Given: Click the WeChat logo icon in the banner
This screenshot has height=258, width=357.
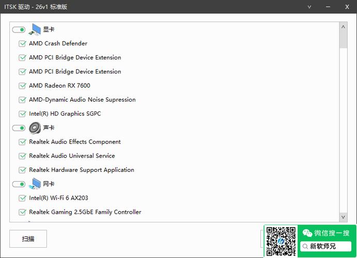Looking at the screenshot, I should pos(307,233).
